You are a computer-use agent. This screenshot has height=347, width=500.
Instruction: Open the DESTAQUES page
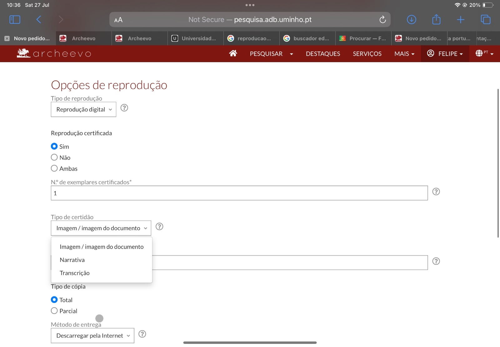click(x=323, y=53)
